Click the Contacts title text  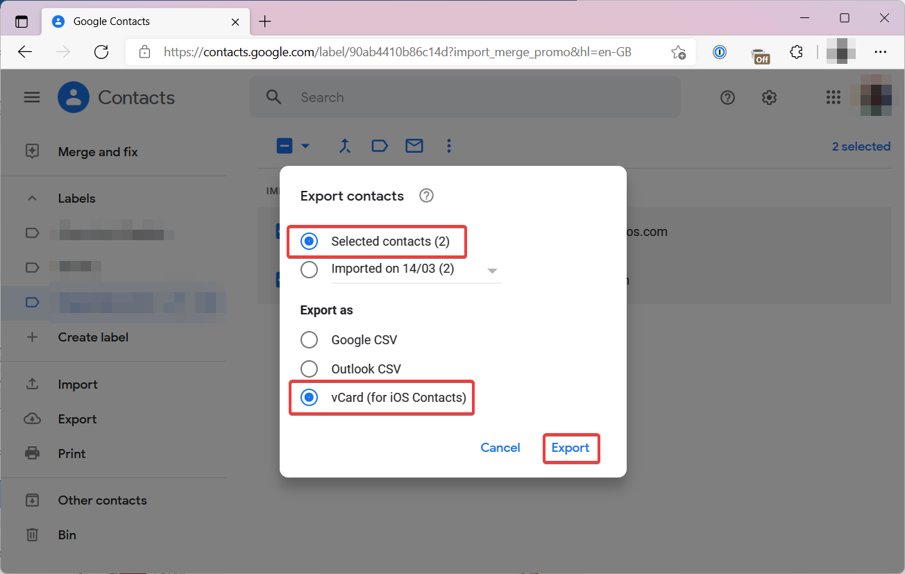(137, 98)
